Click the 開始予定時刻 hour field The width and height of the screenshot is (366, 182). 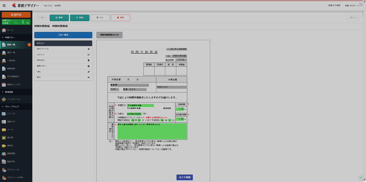(133, 120)
